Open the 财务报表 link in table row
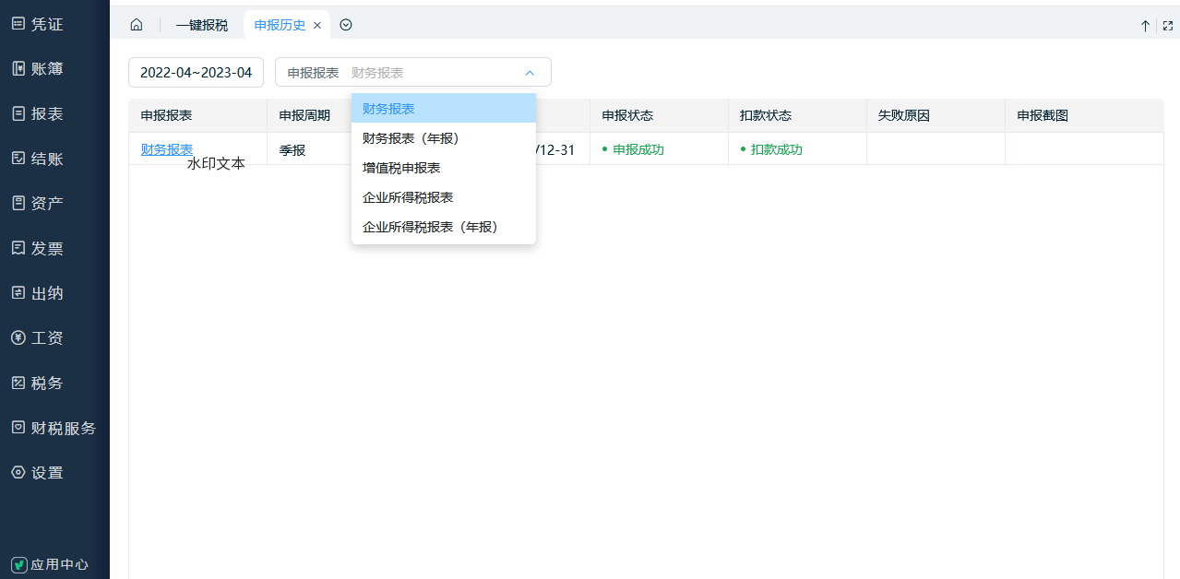Viewport: 1180px width, 579px height. click(167, 149)
